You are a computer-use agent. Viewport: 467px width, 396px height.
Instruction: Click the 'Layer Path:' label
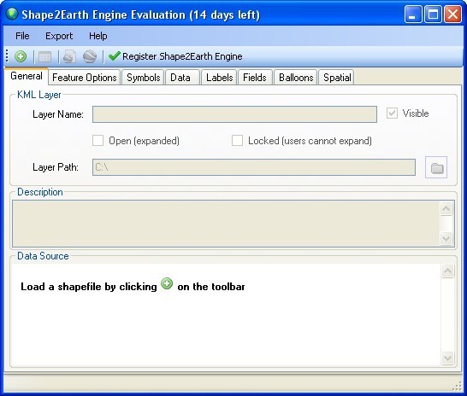(x=56, y=167)
